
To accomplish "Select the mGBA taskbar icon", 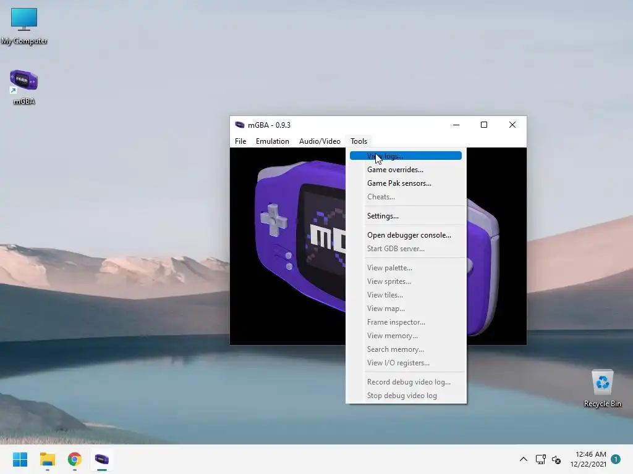I will point(102,459).
